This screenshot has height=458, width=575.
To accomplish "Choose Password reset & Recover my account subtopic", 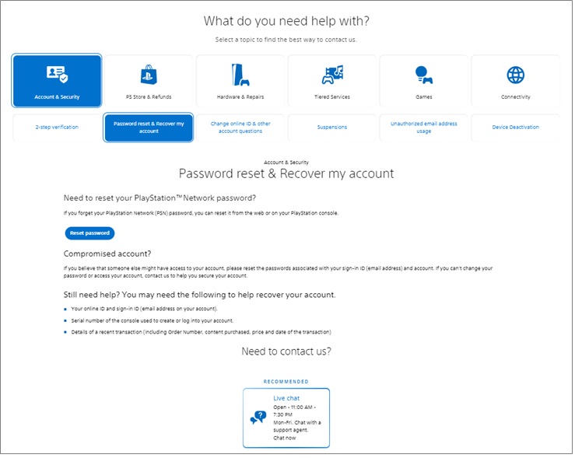I will pyautogui.click(x=149, y=128).
